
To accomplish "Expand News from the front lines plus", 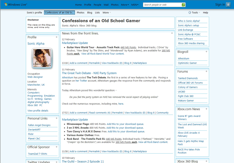I will point(172,33).
